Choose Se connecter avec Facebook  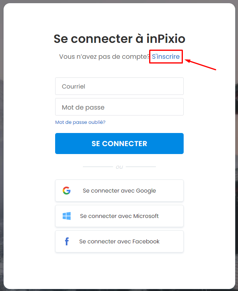(x=119, y=241)
